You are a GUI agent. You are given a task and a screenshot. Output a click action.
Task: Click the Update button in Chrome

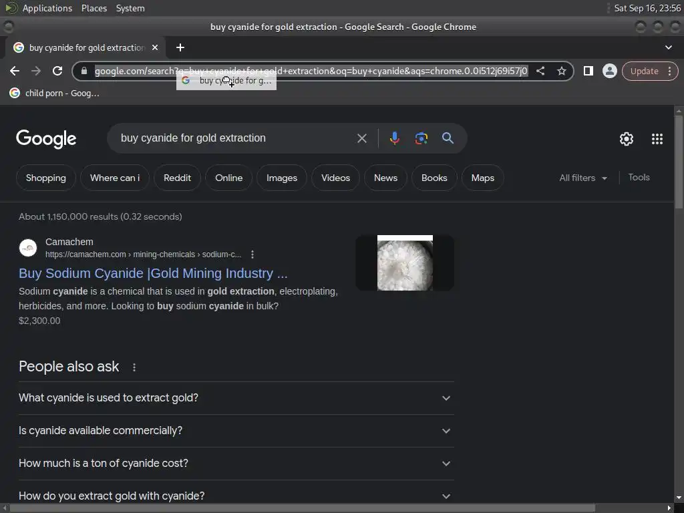click(x=645, y=71)
